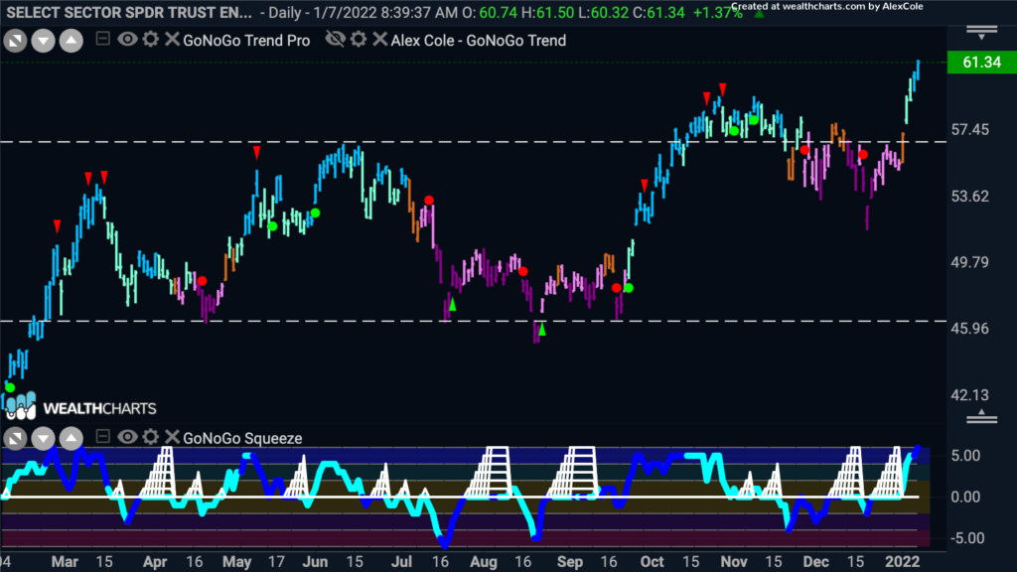The image size is (1017, 572).
Task: Click the Dec label on the date axis
Action: click(x=816, y=562)
